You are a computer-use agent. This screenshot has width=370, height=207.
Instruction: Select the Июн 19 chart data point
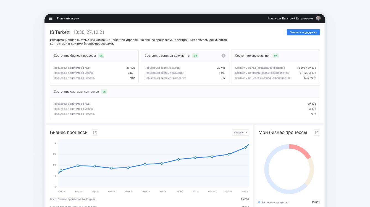click(128, 167)
